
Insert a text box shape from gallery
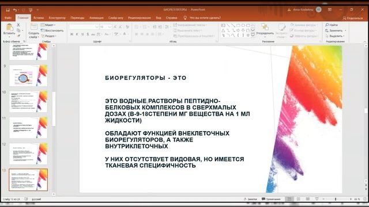(223, 25)
